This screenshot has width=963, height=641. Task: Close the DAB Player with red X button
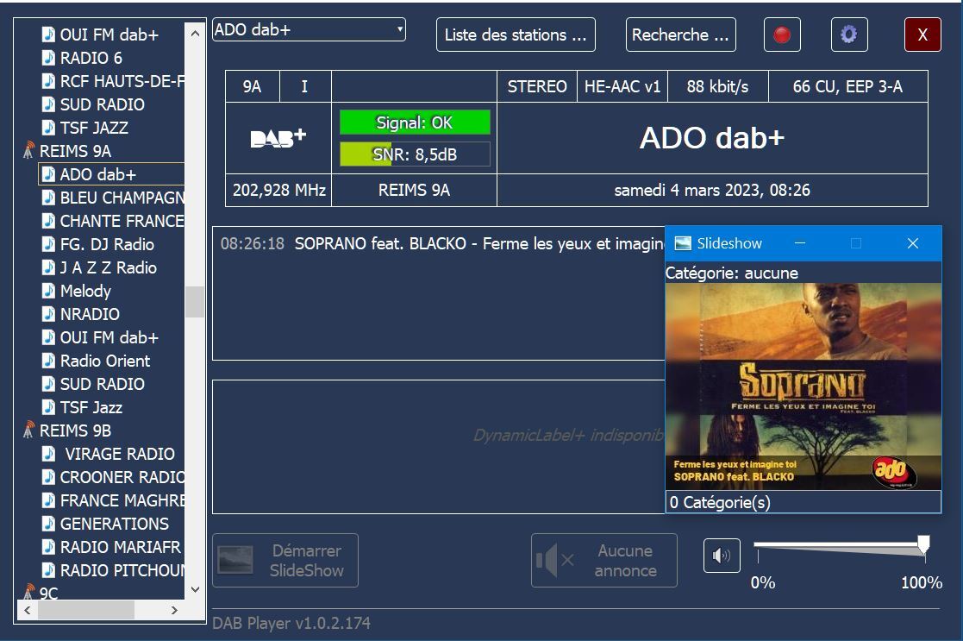[922, 35]
